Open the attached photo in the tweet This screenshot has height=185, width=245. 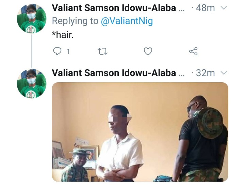[x=140, y=131]
